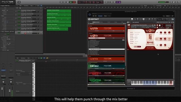Click Instruments button under Symphobia 2 library
This screenshot has width=181, height=102.
click(97, 38)
